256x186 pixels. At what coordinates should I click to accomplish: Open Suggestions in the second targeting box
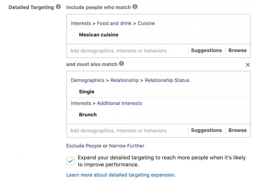206,130
